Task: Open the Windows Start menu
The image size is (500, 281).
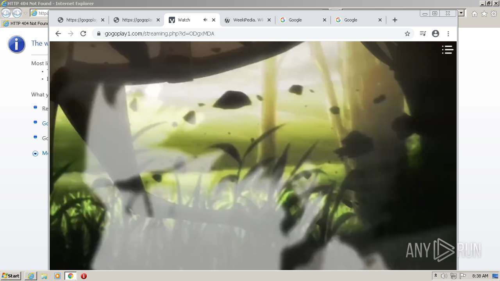Action: [11, 276]
